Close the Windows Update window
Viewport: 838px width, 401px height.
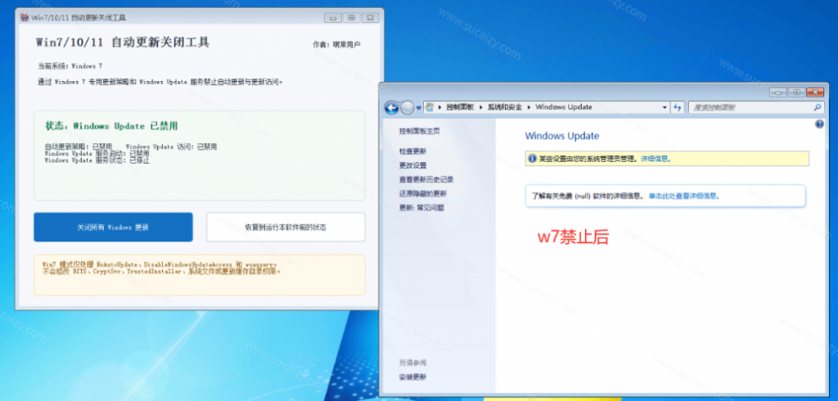[815, 92]
